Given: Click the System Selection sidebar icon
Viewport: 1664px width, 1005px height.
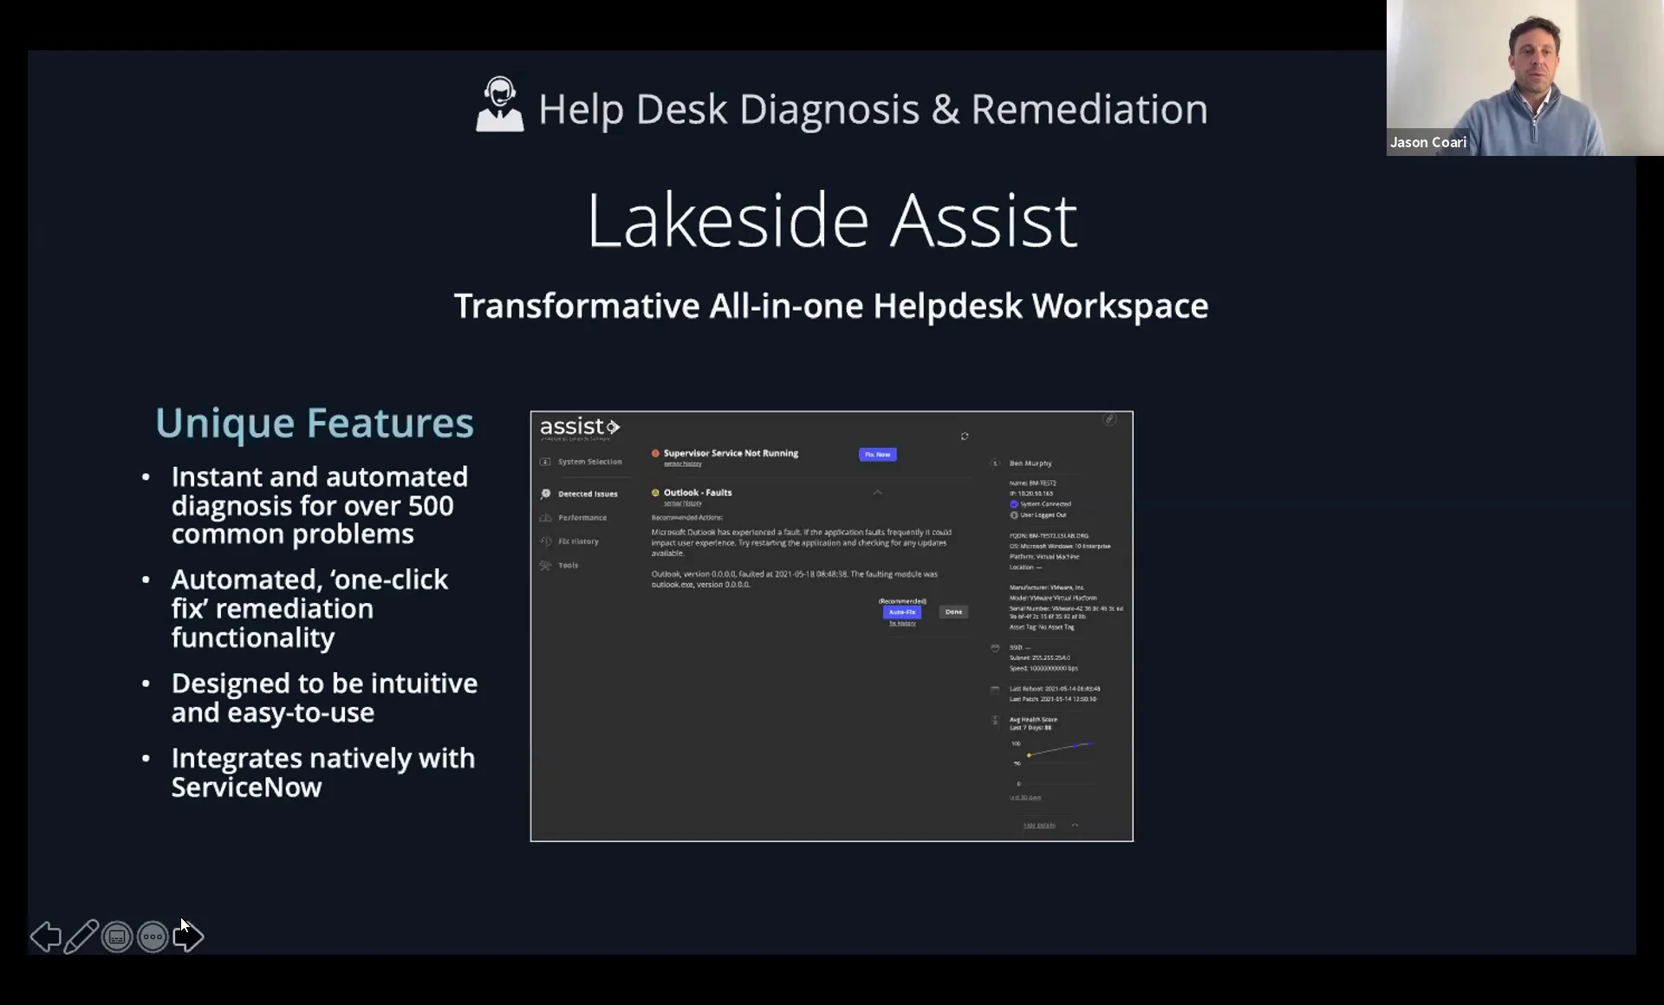Looking at the screenshot, I should [x=545, y=462].
